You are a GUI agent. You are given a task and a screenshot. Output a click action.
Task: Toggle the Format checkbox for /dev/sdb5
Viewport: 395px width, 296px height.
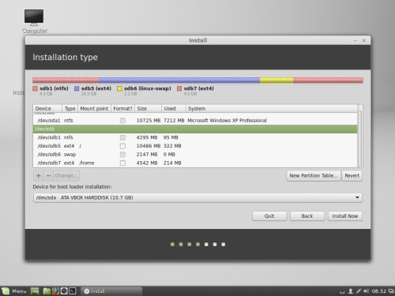tap(122, 146)
